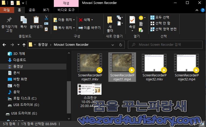
Task: Go up one folder level
Action: (24, 45)
